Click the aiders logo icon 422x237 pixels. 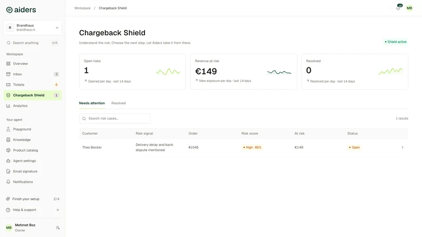(9, 10)
